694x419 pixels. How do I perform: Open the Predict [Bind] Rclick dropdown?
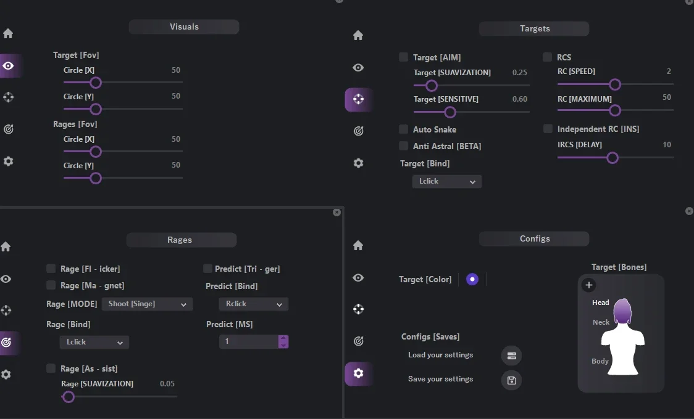tap(254, 304)
